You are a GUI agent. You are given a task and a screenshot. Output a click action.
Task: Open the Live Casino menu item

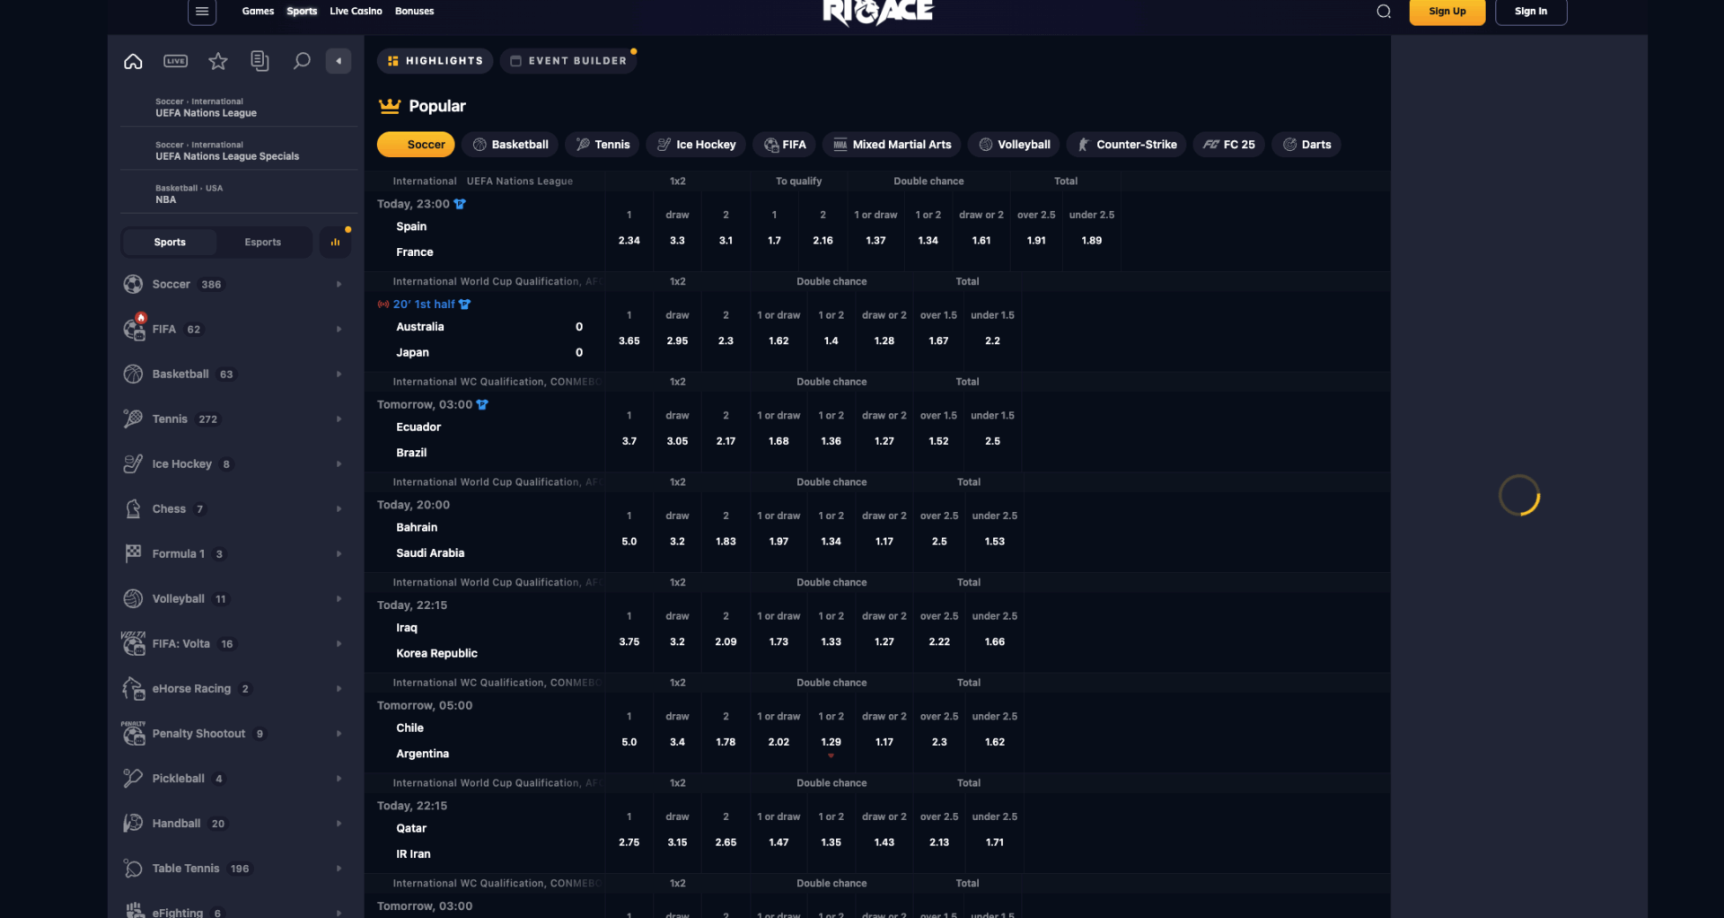tap(356, 12)
